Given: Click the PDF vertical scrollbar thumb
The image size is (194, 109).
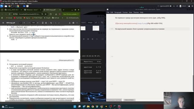Looking at the screenshot, I should click(79, 64).
